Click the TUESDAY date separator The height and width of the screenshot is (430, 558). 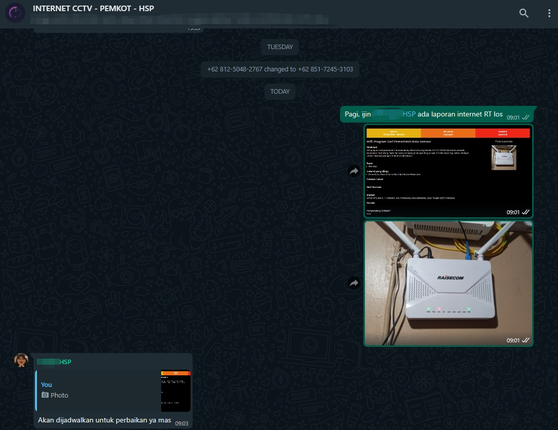tap(280, 47)
